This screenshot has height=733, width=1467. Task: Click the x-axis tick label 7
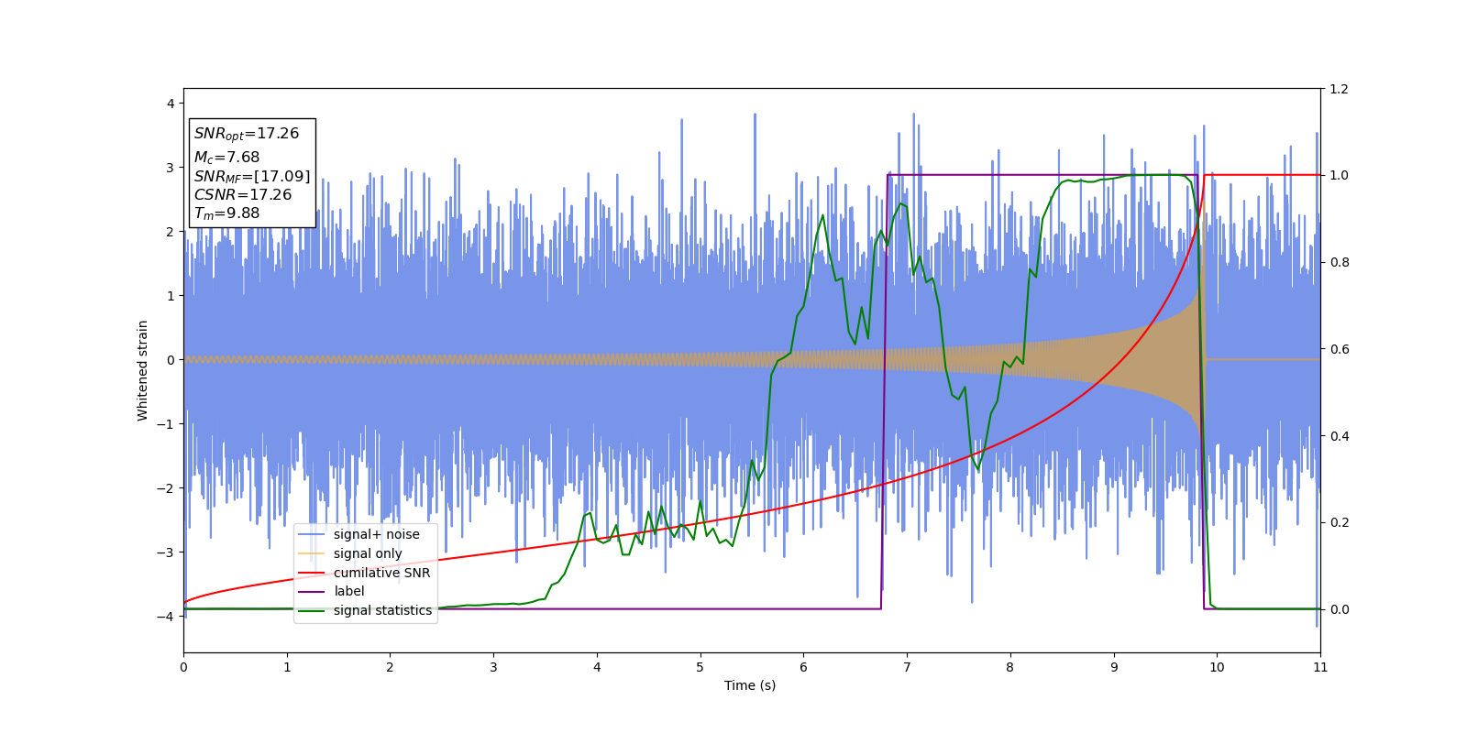point(907,667)
